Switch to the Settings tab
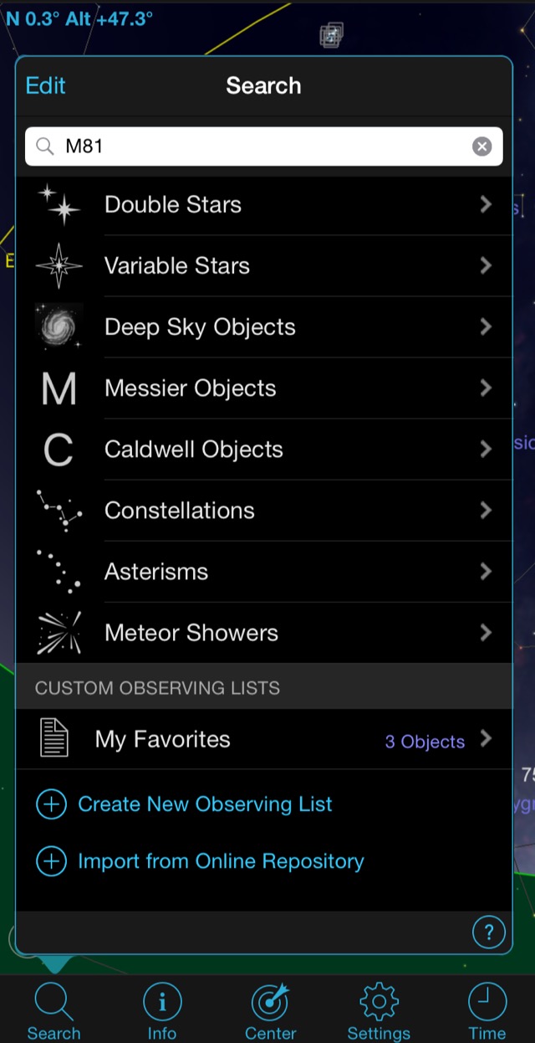This screenshot has width=535, height=1043. [379, 1011]
